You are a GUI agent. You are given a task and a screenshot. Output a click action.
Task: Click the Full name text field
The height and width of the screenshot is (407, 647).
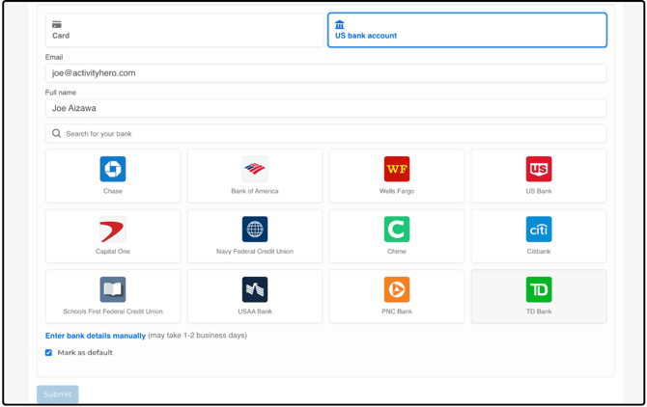[x=326, y=109]
